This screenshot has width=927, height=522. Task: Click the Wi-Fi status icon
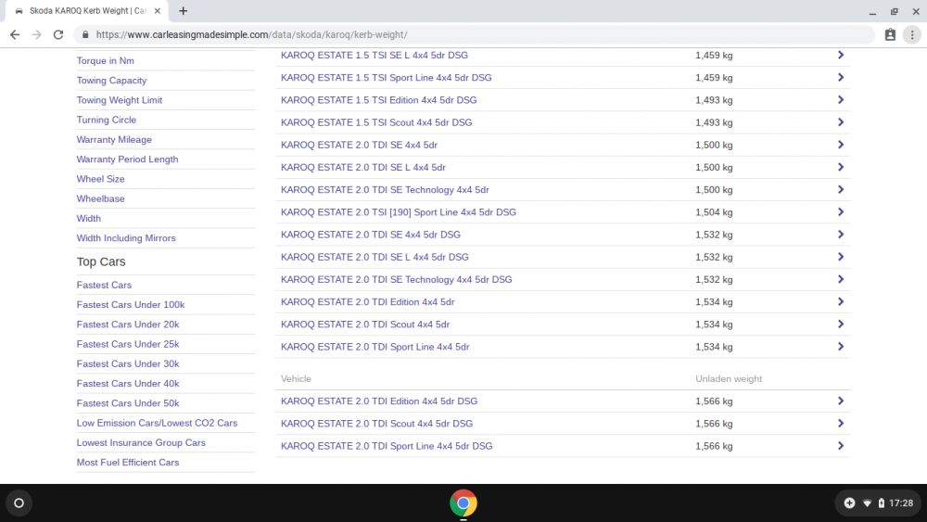pos(868,503)
